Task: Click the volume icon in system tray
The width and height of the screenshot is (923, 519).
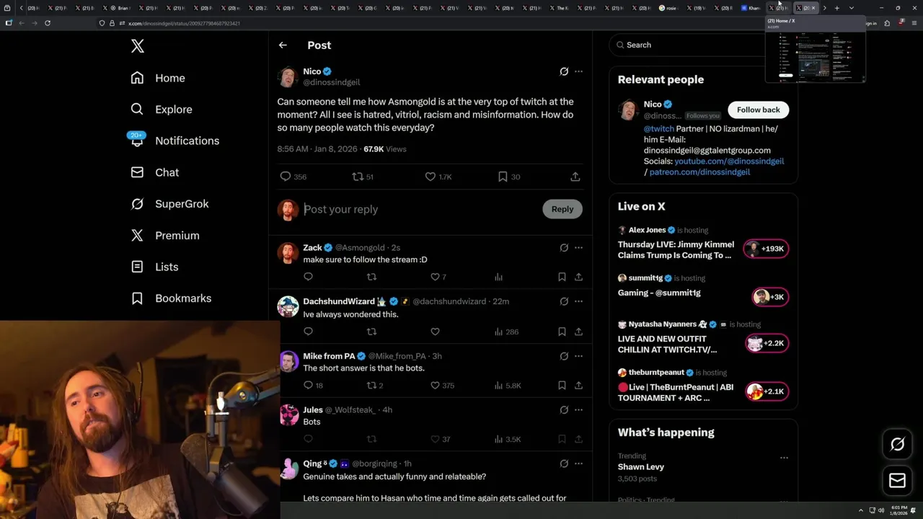Action: (880, 510)
